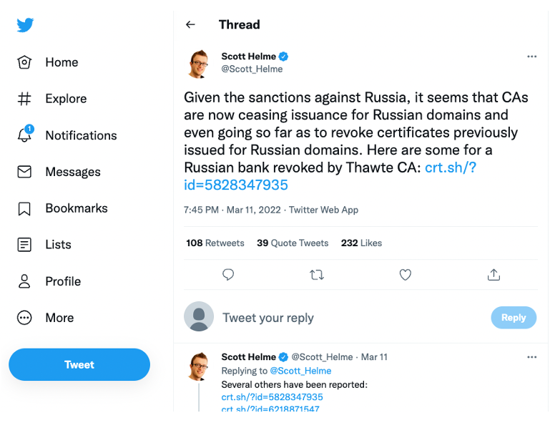550x428 pixels.
Task: Share the tweet via upload icon
Action: 493,274
